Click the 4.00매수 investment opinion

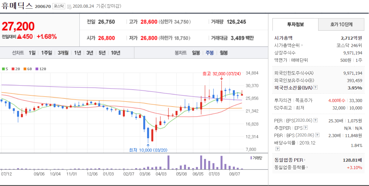337,101
